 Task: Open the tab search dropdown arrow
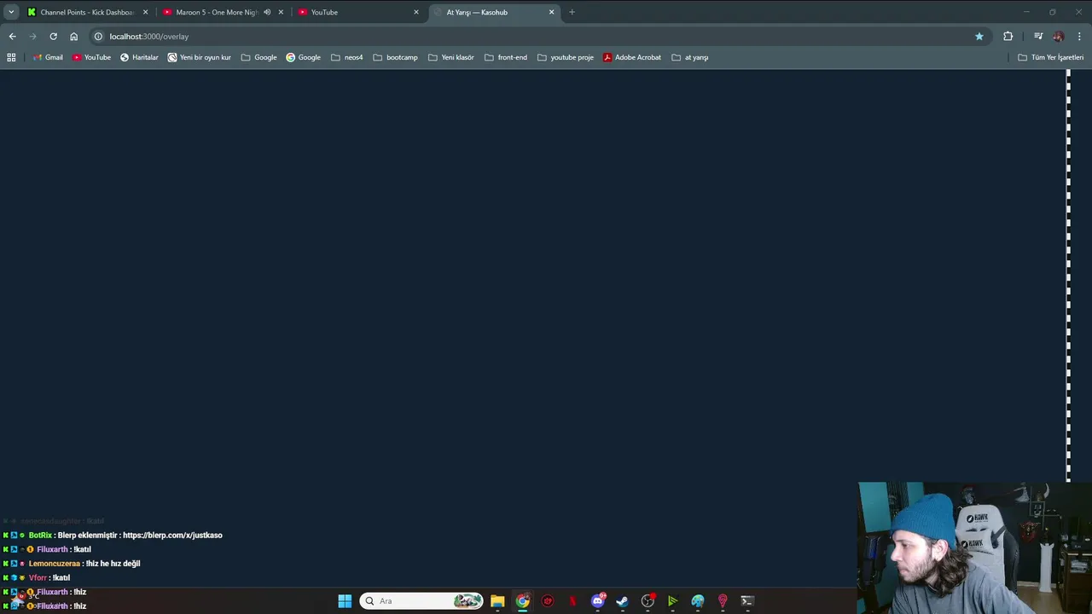(11, 12)
